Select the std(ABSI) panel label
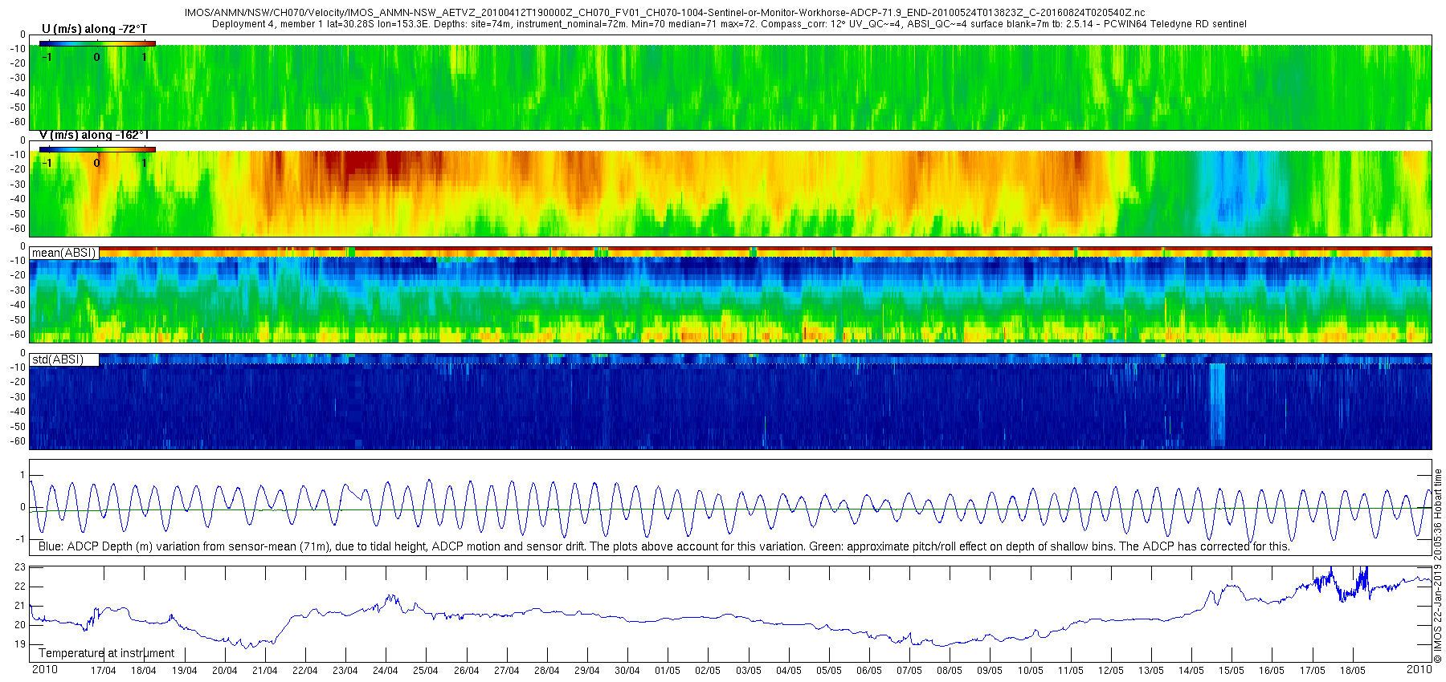 pos(58,359)
